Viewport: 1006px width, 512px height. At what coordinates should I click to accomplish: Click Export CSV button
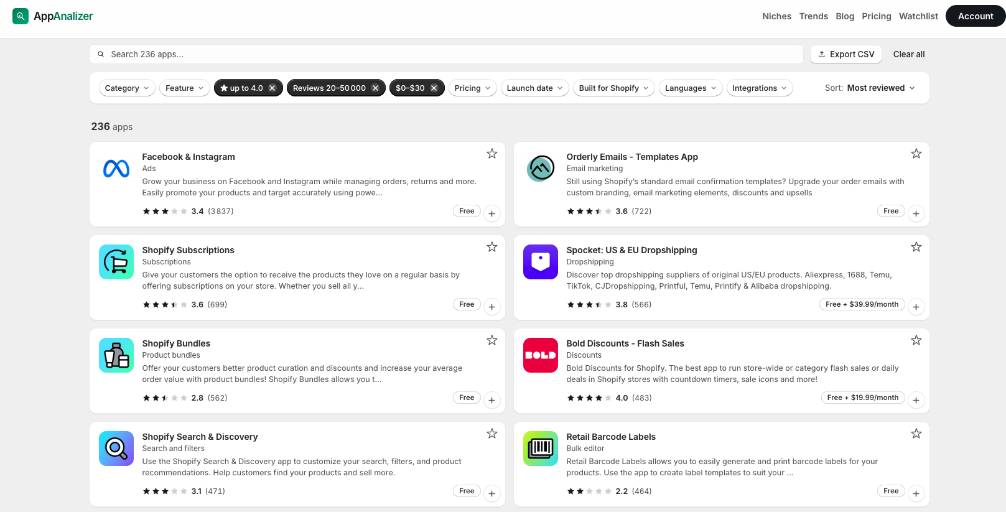(x=846, y=54)
